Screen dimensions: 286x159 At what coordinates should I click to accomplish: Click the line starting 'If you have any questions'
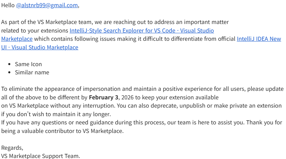[x=141, y=123]
